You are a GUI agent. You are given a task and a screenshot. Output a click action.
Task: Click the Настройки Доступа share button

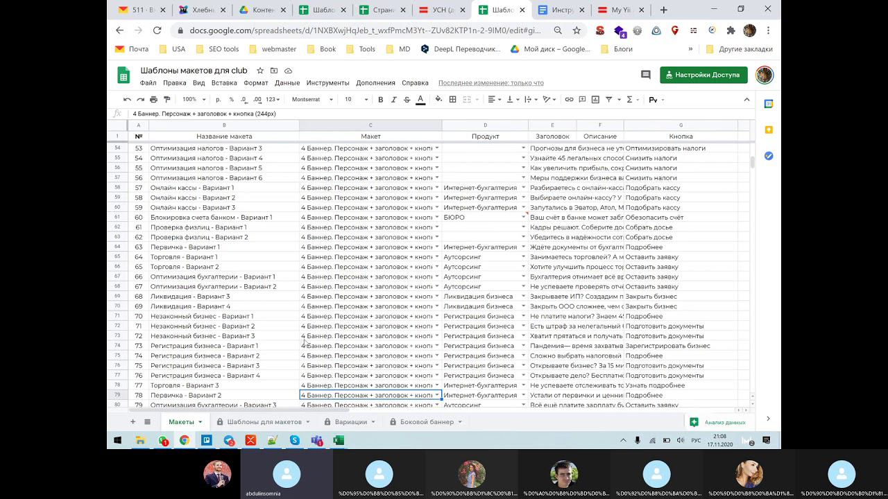(703, 75)
